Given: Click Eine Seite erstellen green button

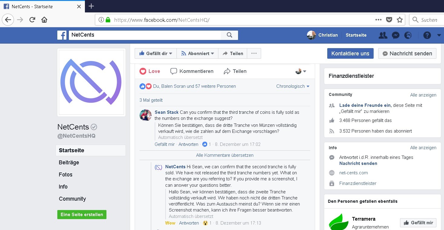Looking at the screenshot, I should [x=82, y=215].
